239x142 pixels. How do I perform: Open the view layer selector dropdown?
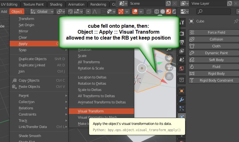tap(184, 3)
